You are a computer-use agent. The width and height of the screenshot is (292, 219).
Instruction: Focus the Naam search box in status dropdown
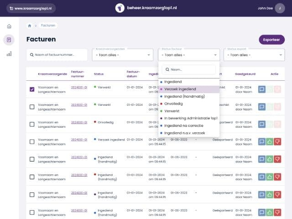[x=189, y=70]
